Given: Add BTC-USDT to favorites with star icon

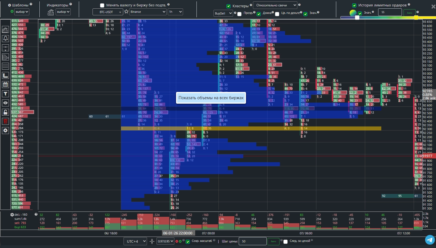Looking at the screenshot, I should tap(126, 12).
